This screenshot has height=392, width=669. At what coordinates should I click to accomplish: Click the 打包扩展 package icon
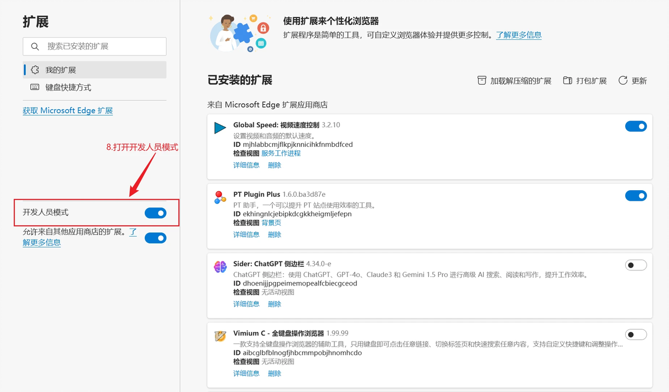[567, 81]
